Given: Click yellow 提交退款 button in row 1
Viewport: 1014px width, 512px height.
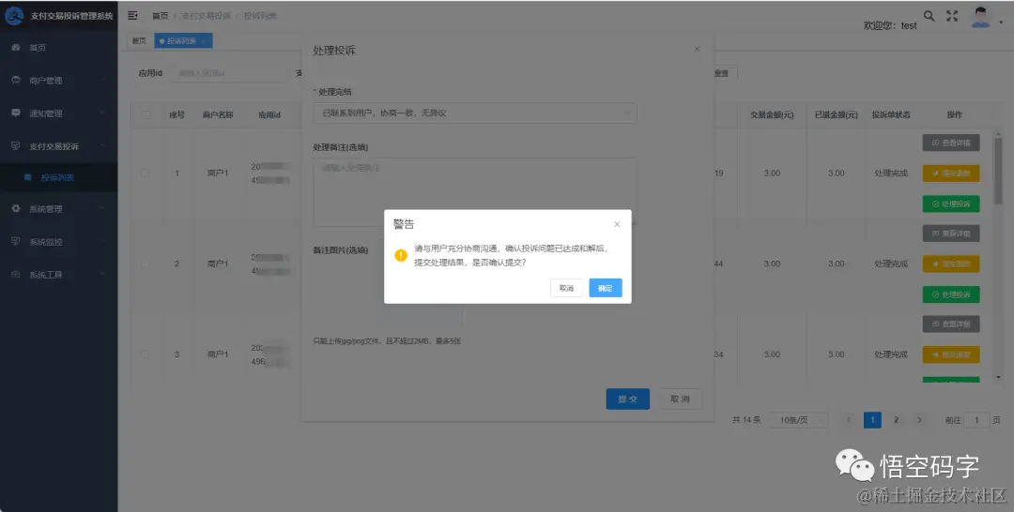Looking at the screenshot, I should 950,173.
